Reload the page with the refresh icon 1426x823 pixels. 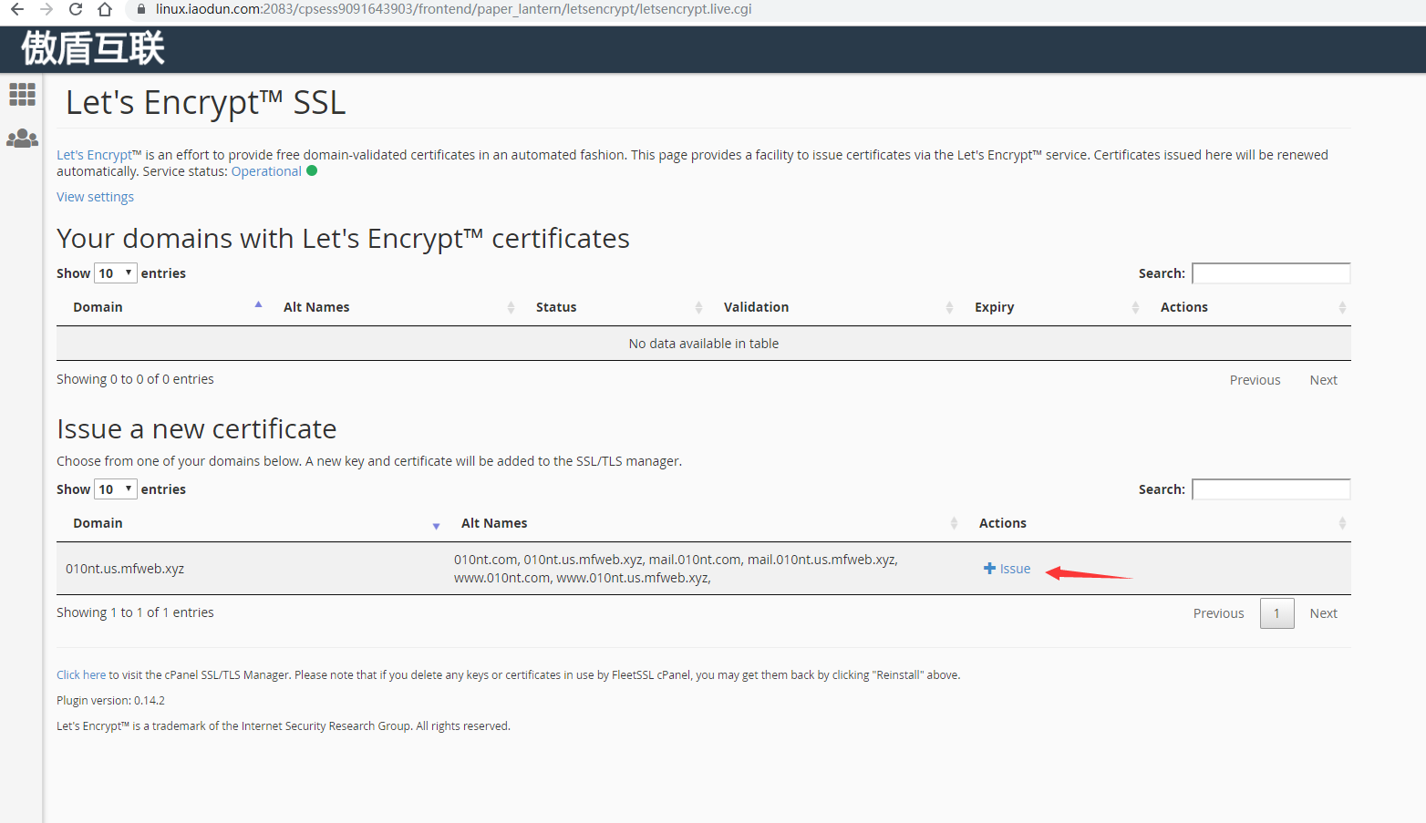76,9
